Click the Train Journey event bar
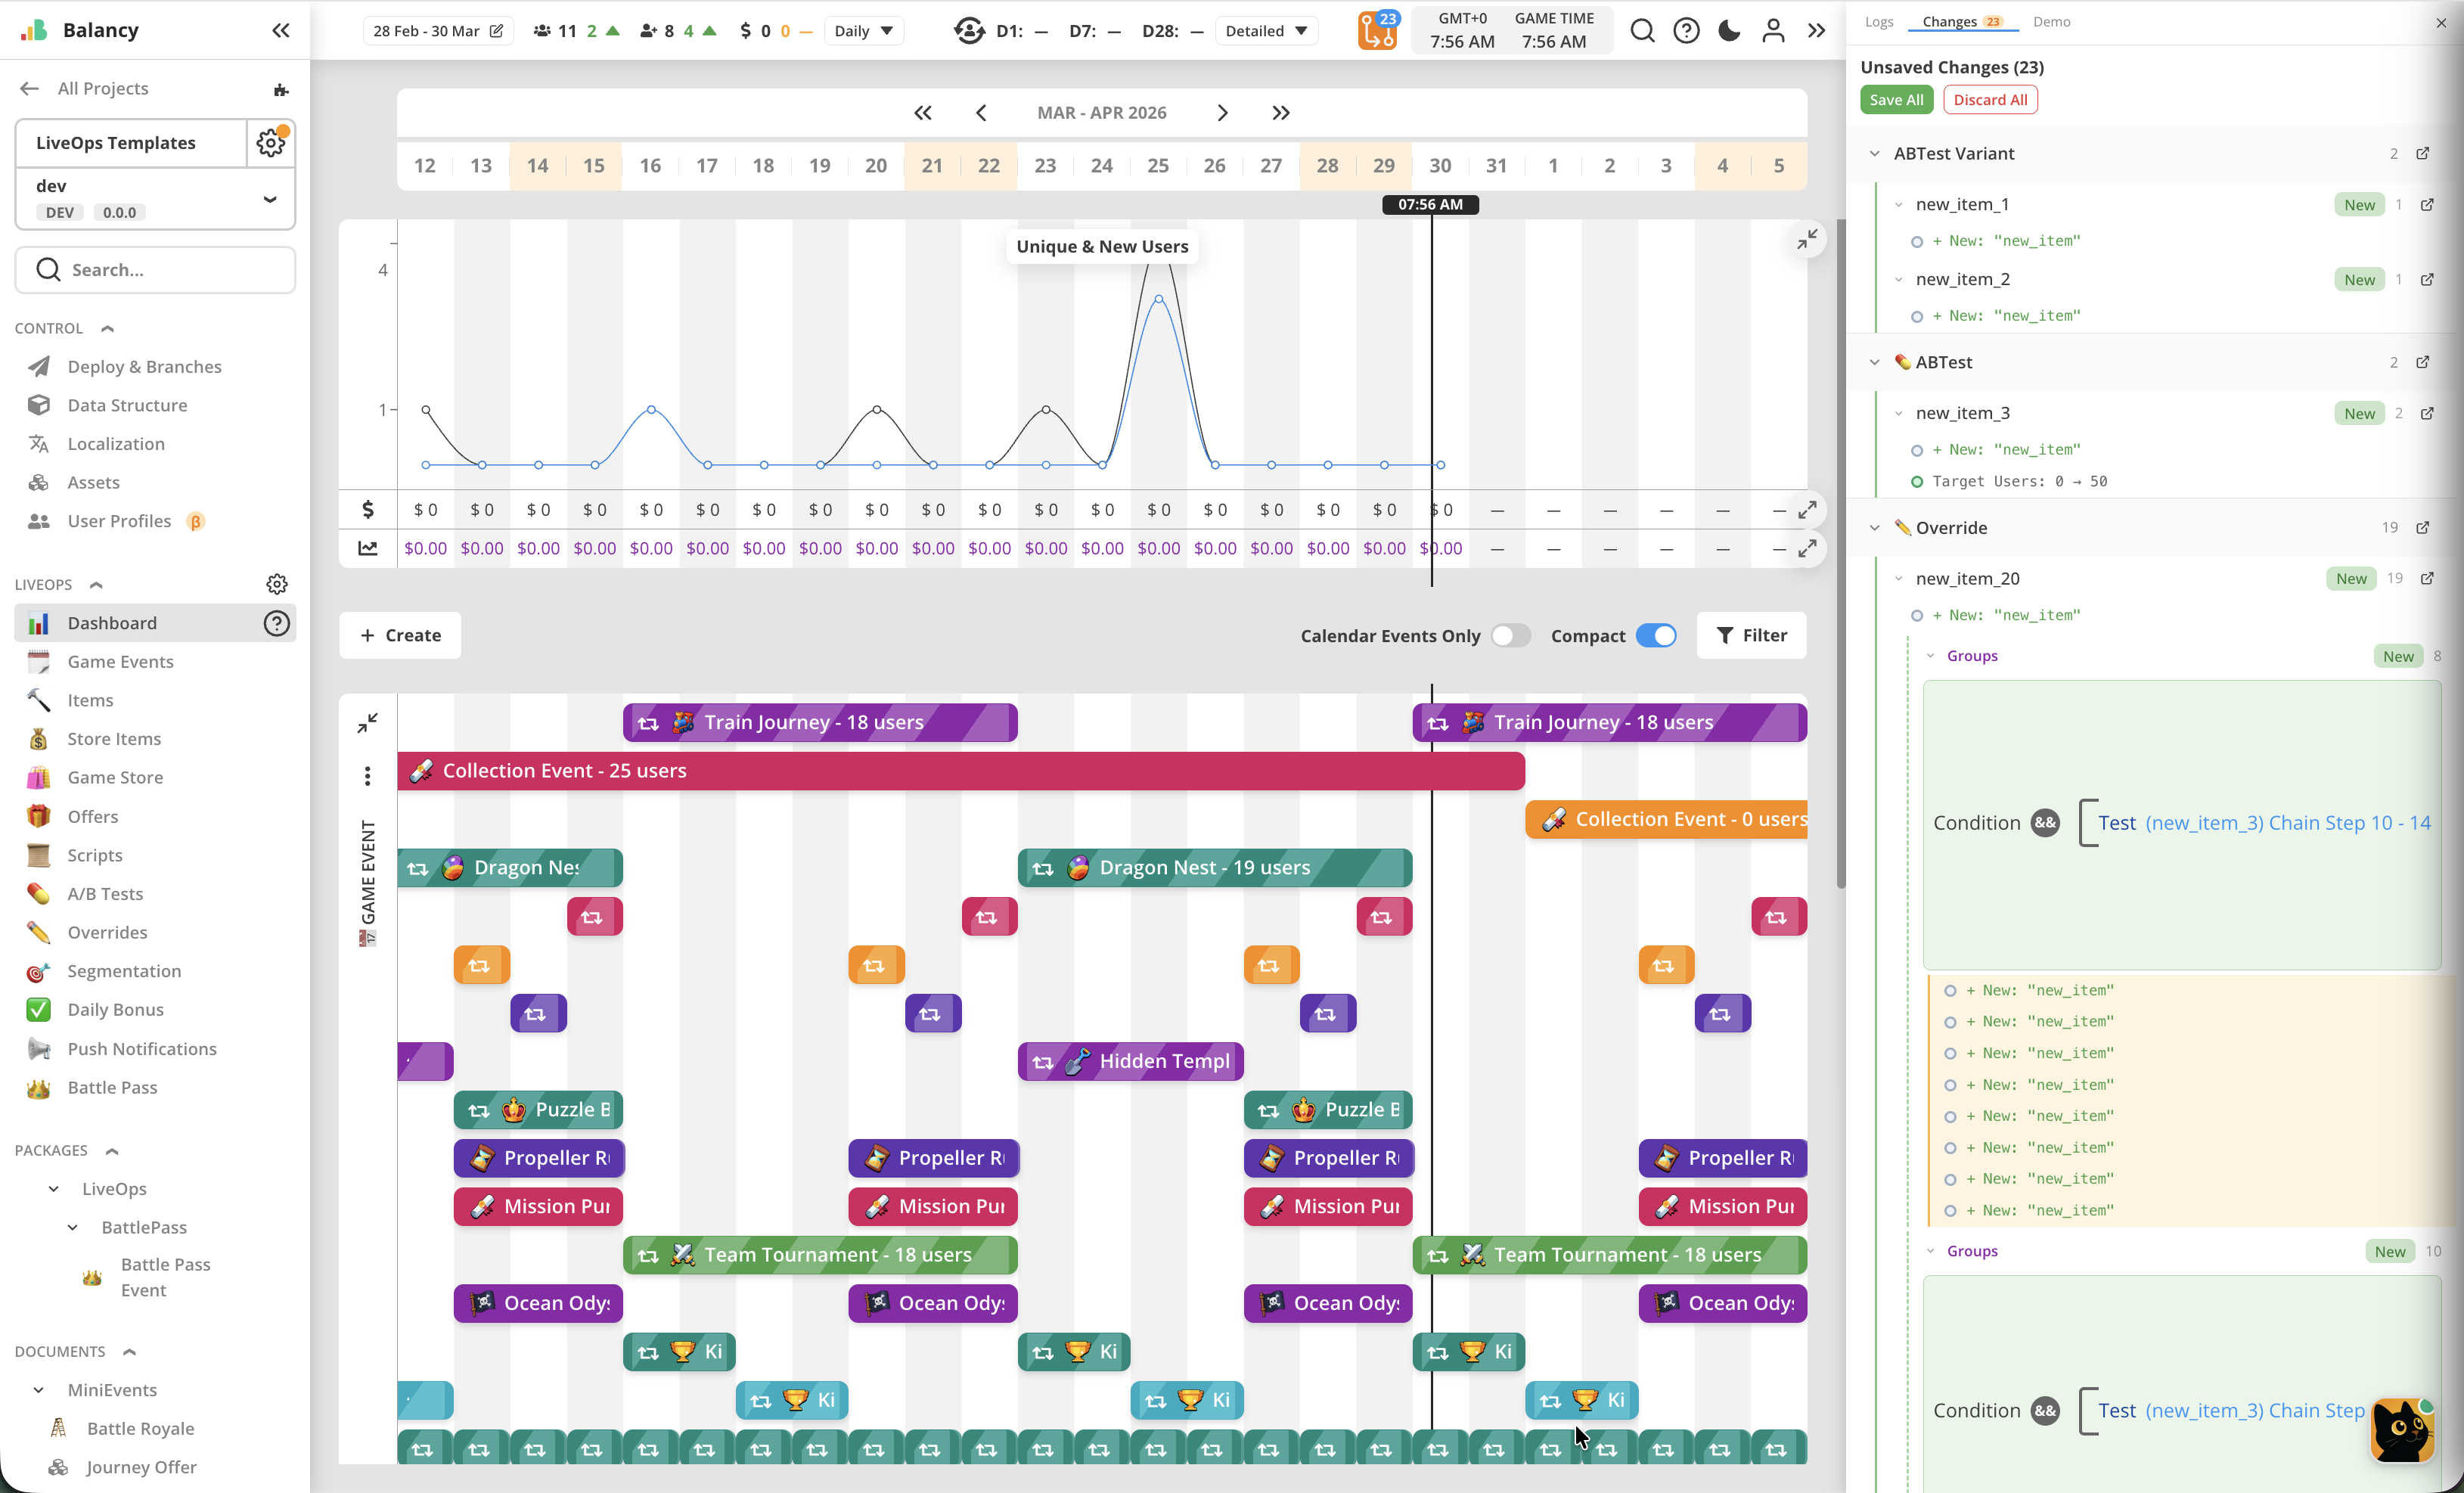 (x=819, y=723)
